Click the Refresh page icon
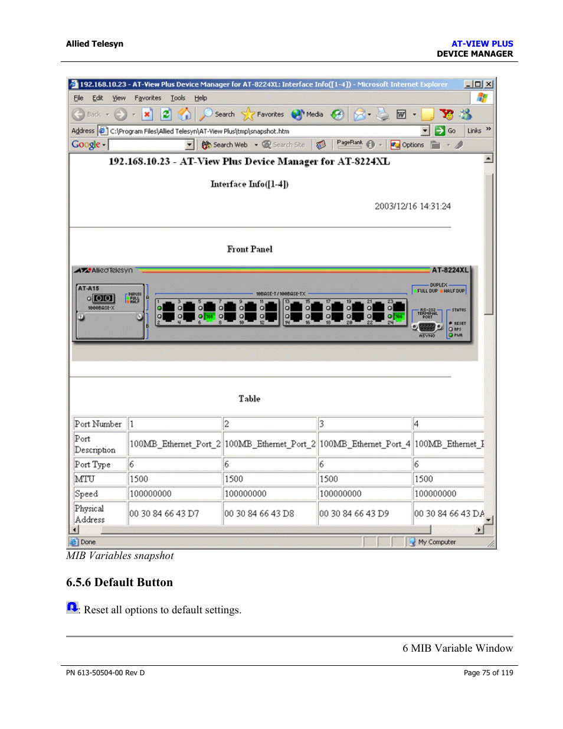The width and height of the screenshot is (563, 729). pos(166,115)
